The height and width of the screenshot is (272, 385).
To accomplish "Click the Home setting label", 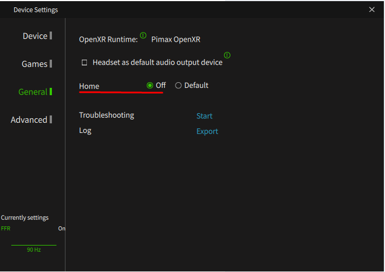I will click(89, 86).
